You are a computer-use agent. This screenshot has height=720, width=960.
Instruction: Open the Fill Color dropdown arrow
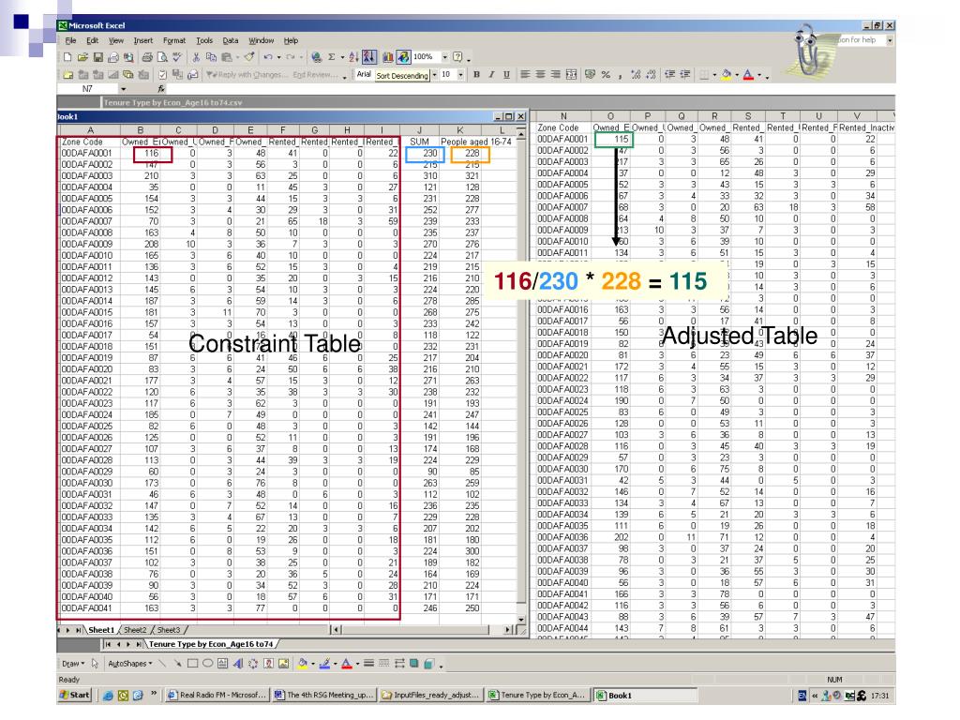point(737,75)
